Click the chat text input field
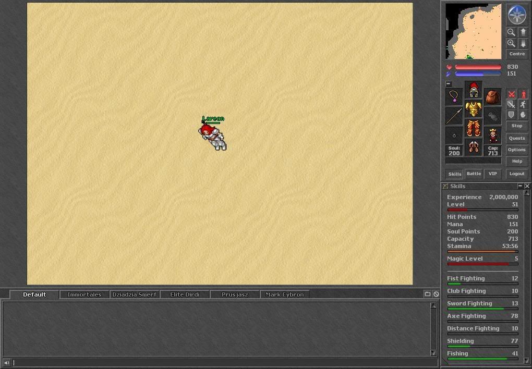This screenshot has height=369, width=532. coord(224,363)
